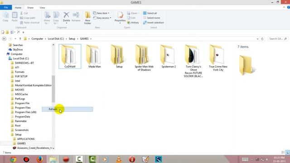Click navigation pane scrollbar down arrow
Image resolution: width=290 pixels, height=163 pixels.
[53, 148]
